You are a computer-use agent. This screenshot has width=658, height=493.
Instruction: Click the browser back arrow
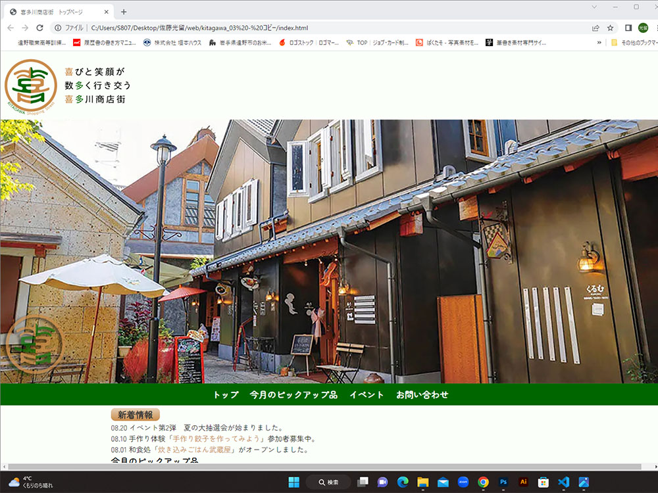pyautogui.click(x=9, y=28)
